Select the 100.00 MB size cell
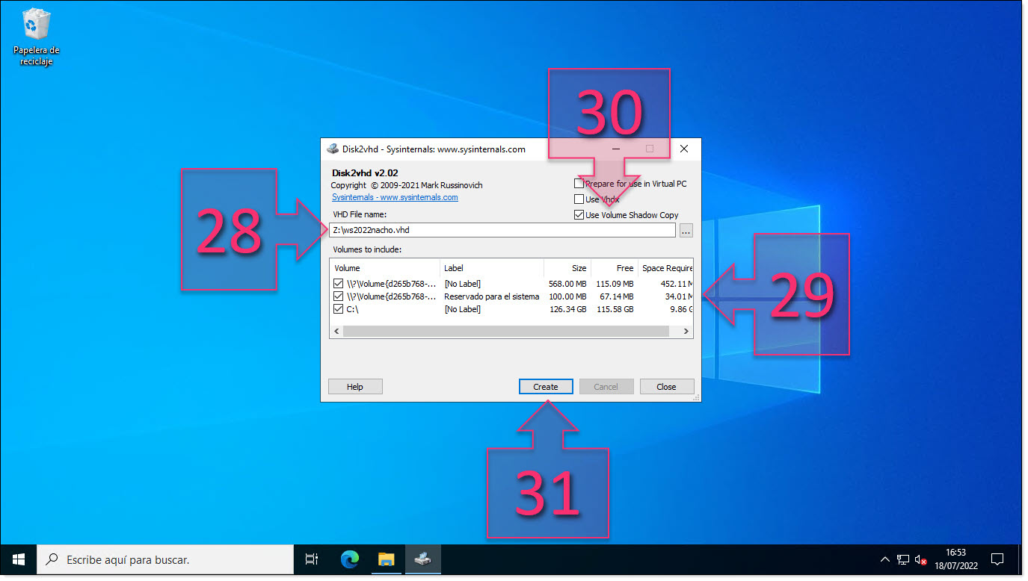This screenshot has width=1028, height=581. tap(568, 296)
